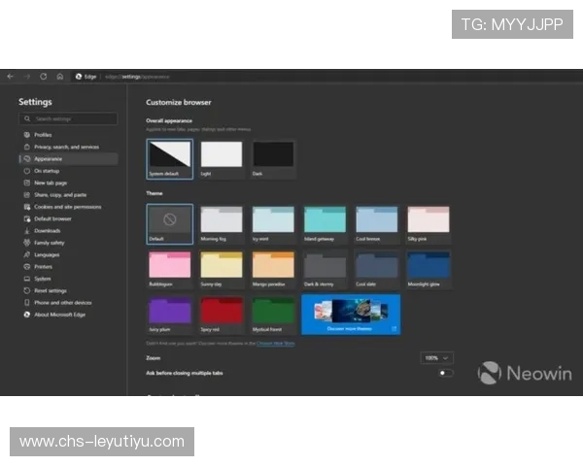Choose the Spicy red theme swatch
583x466 pixels.
221,312
